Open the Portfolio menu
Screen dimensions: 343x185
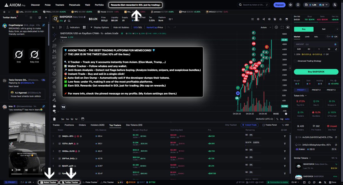(99, 5)
